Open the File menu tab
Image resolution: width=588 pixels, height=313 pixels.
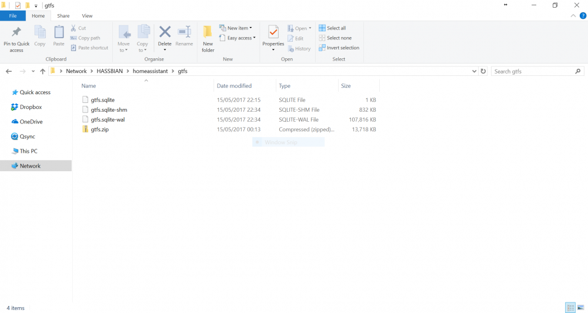(x=12, y=16)
